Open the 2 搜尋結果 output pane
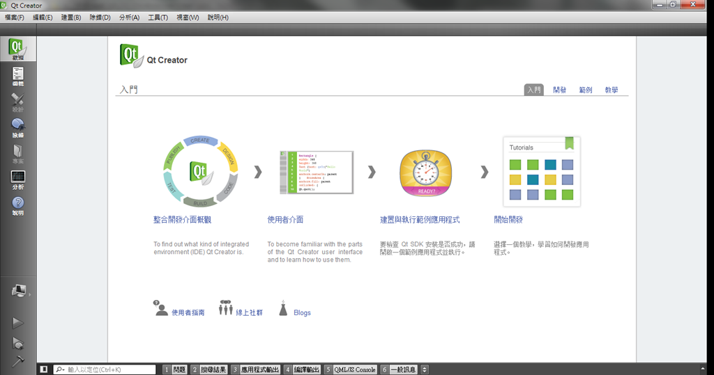 coord(208,369)
